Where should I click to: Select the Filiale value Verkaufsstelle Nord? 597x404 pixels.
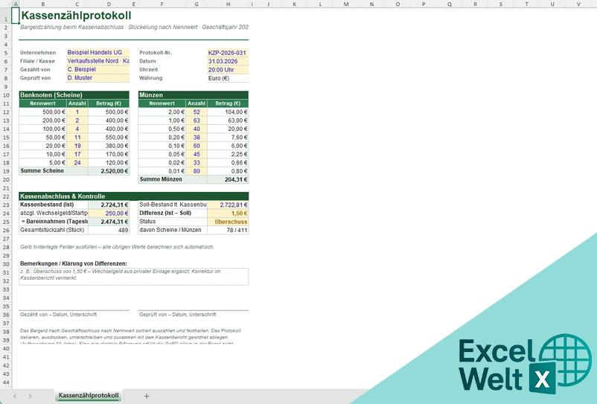pos(98,61)
